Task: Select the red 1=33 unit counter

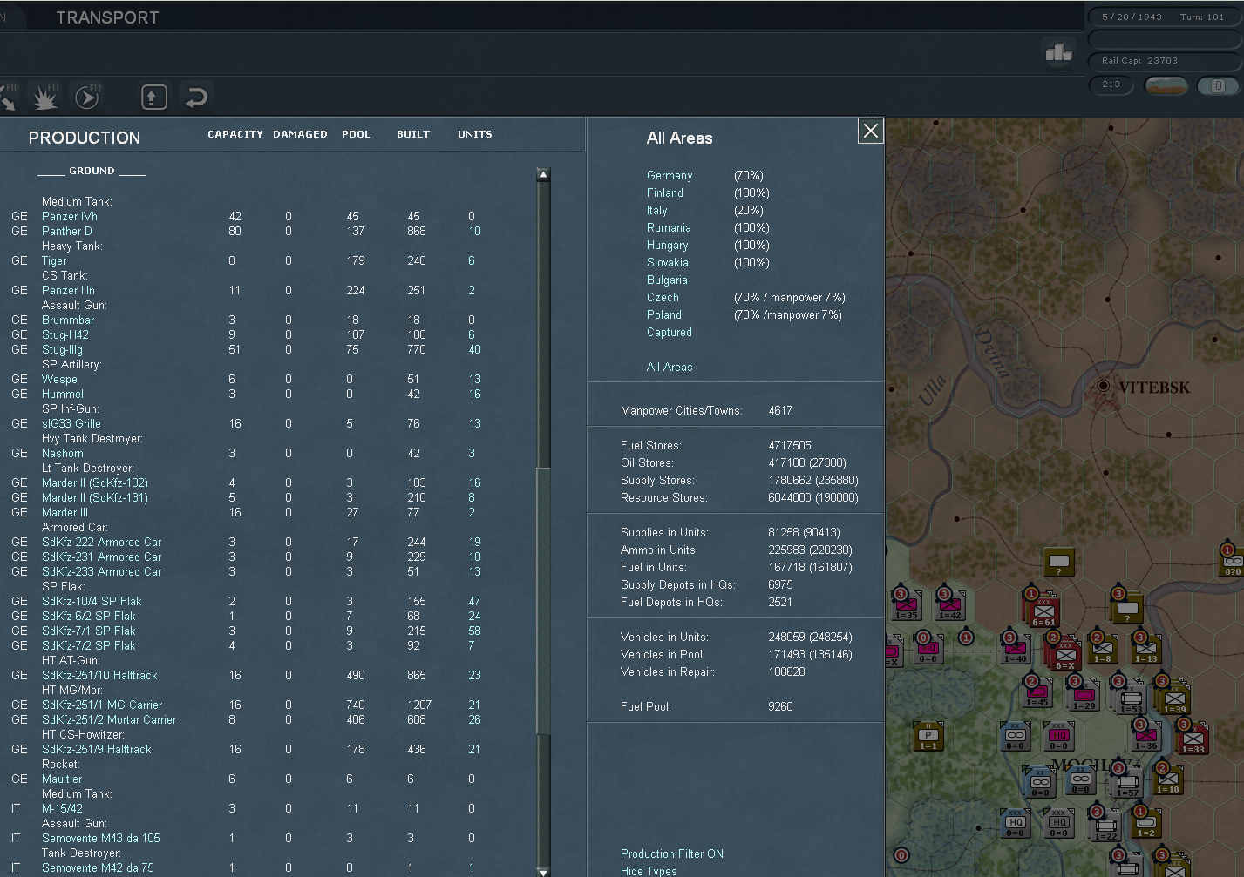Action: point(1193,739)
